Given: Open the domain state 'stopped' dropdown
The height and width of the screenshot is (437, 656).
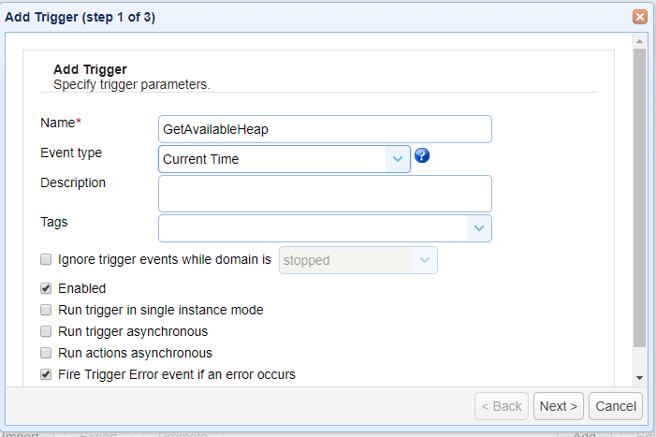Looking at the screenshot, I should 425,260.
